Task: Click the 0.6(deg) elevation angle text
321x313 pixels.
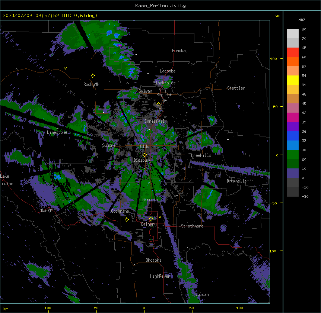Action: click(86, 16)
